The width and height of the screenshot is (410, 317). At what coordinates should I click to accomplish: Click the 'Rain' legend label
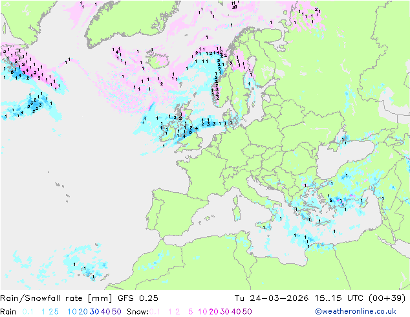click(x=8, y=312)
